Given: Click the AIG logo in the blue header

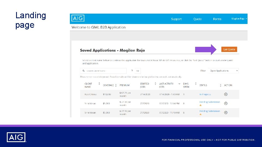Looking at the screenshot, I should coord(78,18).
